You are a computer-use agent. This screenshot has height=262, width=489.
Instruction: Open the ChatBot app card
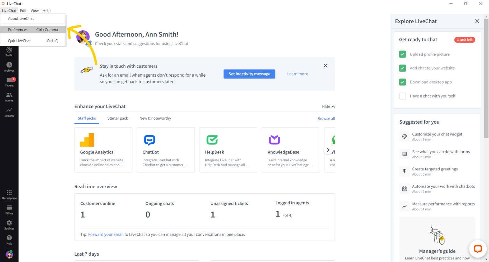(x=166, y=150)
